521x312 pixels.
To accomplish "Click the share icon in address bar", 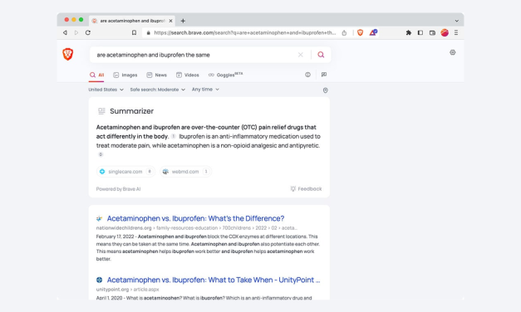I will tap(344, 32).
